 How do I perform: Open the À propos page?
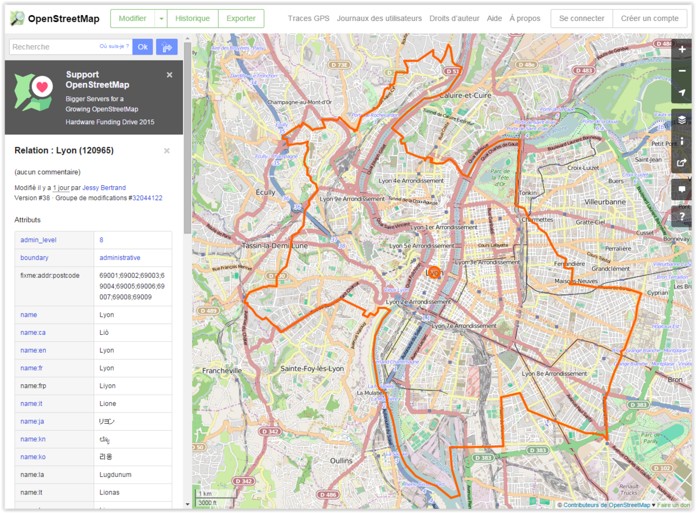tap(525, 19)
